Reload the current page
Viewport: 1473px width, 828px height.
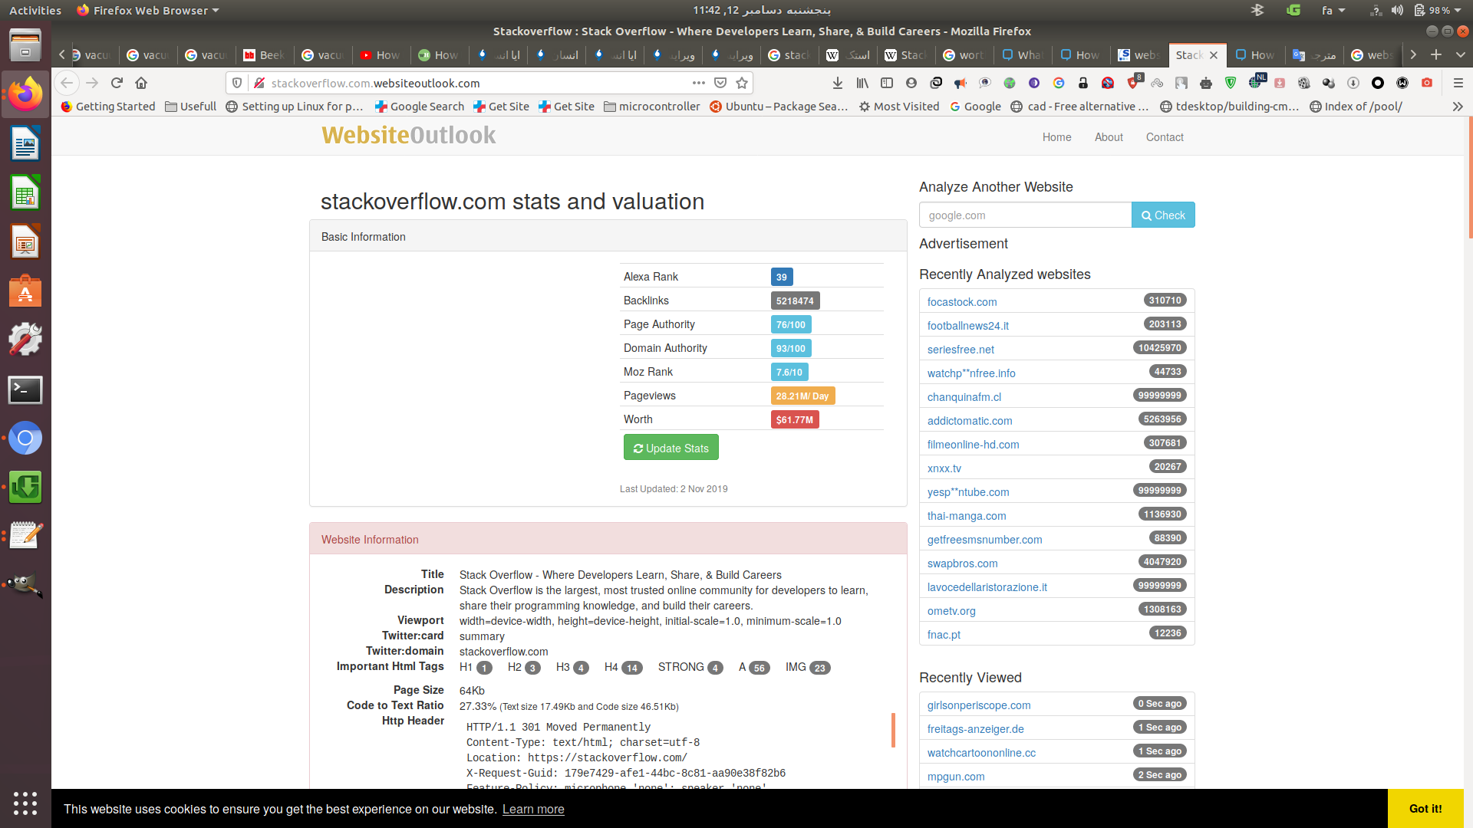(117, 83)
